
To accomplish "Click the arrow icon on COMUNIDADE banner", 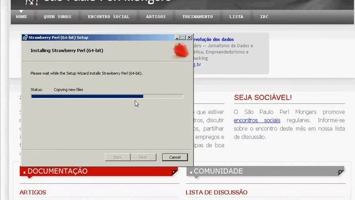I will click(x=341, y=172).
